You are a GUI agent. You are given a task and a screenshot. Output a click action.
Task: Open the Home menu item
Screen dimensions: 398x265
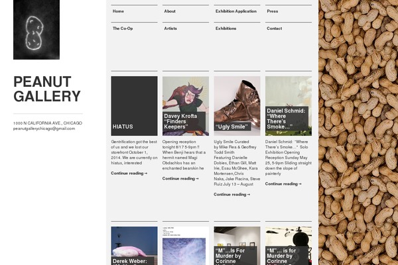click(x=118, y=11)
